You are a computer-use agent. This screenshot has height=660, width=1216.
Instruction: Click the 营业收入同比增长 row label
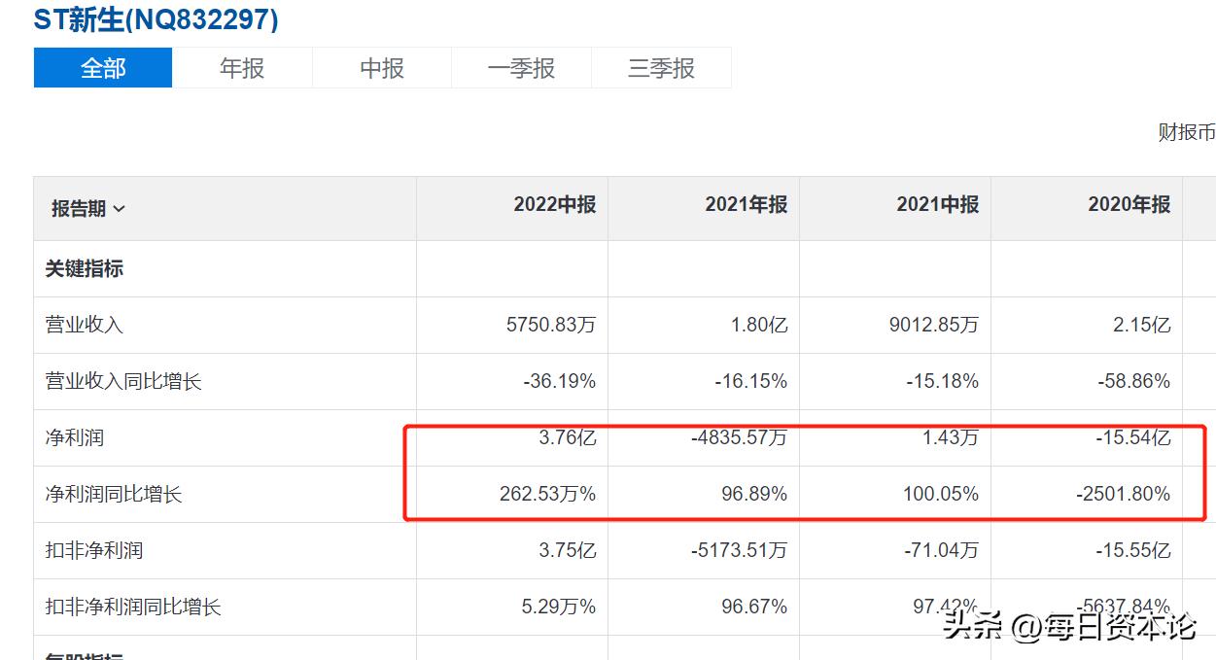coord(123,382)
